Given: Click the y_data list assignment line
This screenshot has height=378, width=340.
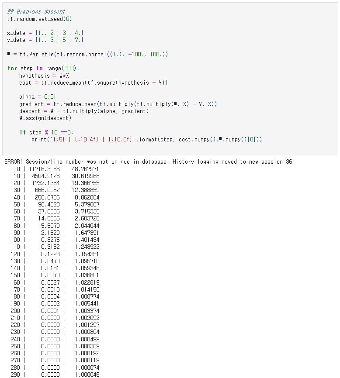Looking at the screenshot, I should (x=45, y=40).
